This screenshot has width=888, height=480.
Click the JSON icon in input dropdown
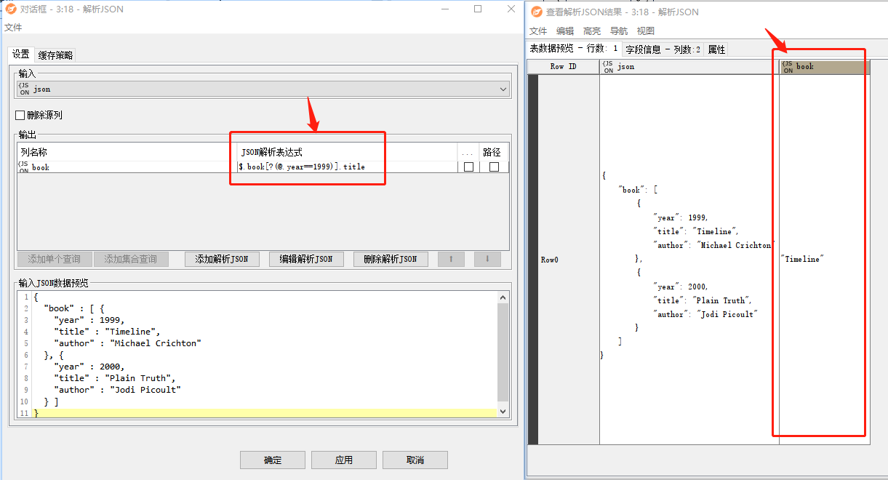pos(25,89)
